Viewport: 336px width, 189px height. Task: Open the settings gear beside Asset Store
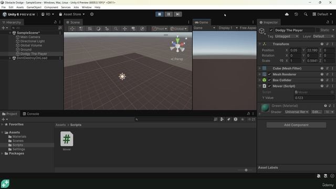click(x=92, y=14)
